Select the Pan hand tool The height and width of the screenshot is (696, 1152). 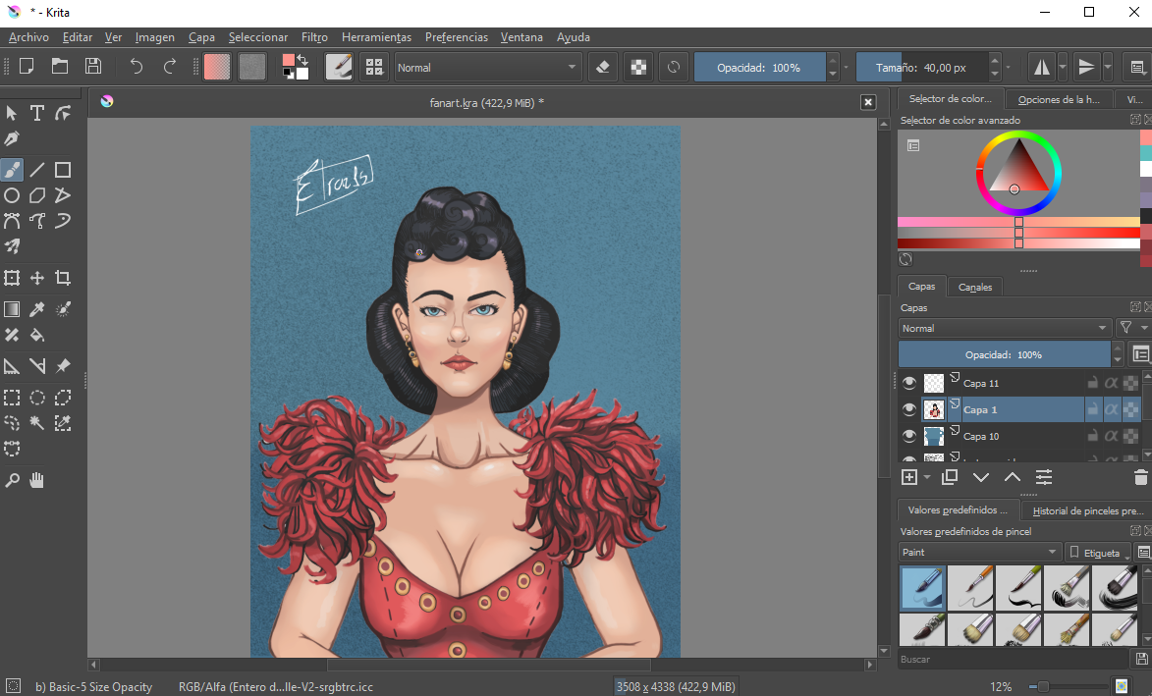click(36, 480)
